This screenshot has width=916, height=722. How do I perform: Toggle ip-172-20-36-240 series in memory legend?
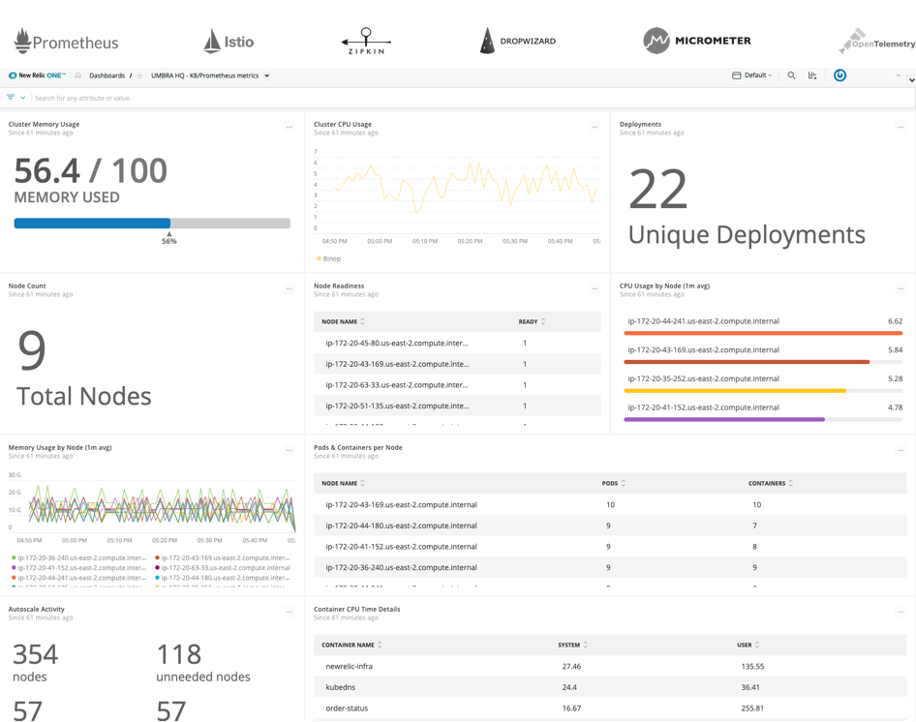coord(78,557)
